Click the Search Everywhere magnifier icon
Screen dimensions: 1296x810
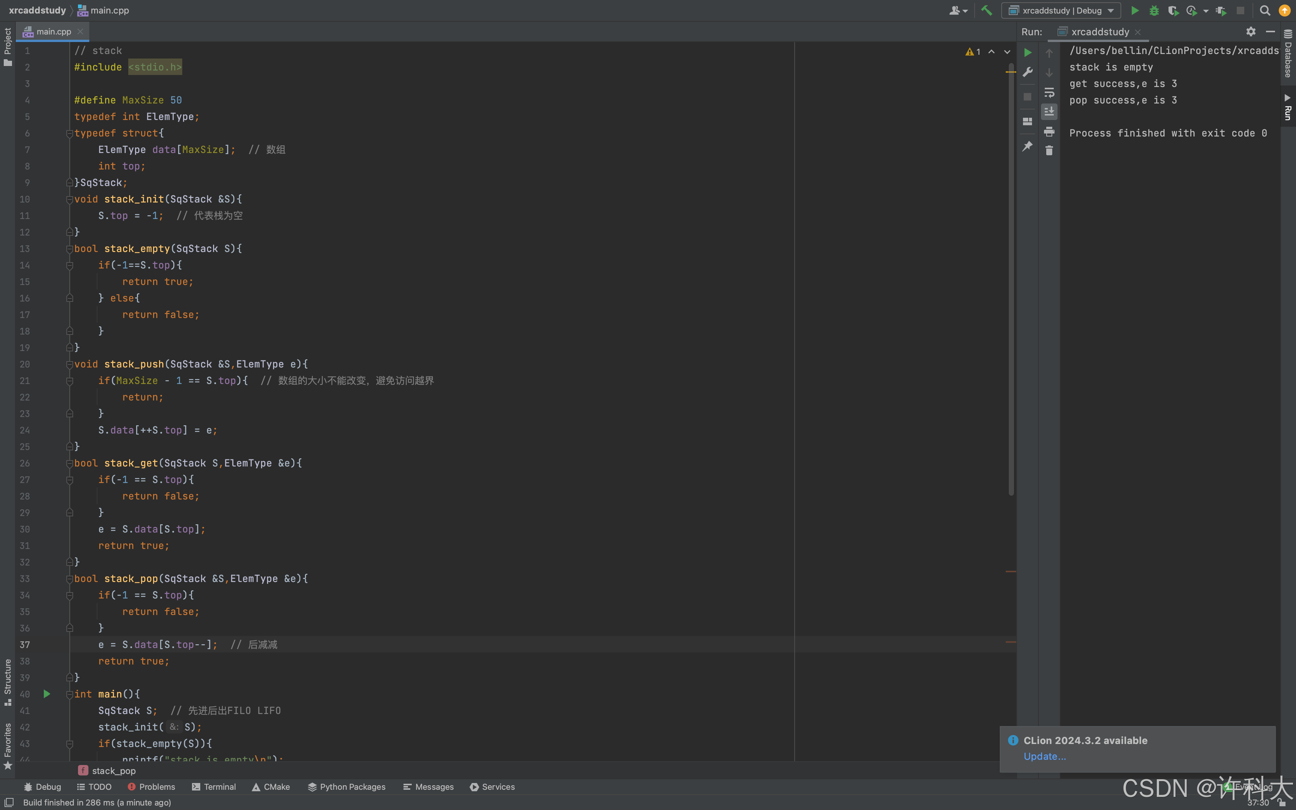tap(1264, 10)
